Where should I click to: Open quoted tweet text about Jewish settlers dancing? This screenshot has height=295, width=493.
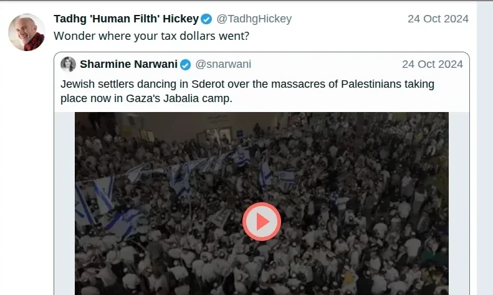click(247, 91)
